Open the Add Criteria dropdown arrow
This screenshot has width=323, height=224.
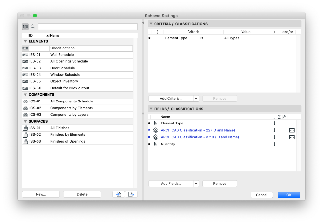(x=196, y=99)
